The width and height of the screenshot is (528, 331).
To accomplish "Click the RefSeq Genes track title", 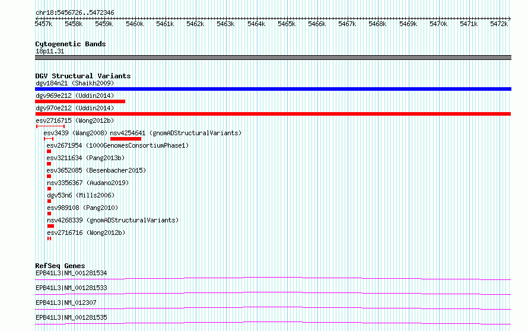I will pyautogui.click(x=60, y=266).
